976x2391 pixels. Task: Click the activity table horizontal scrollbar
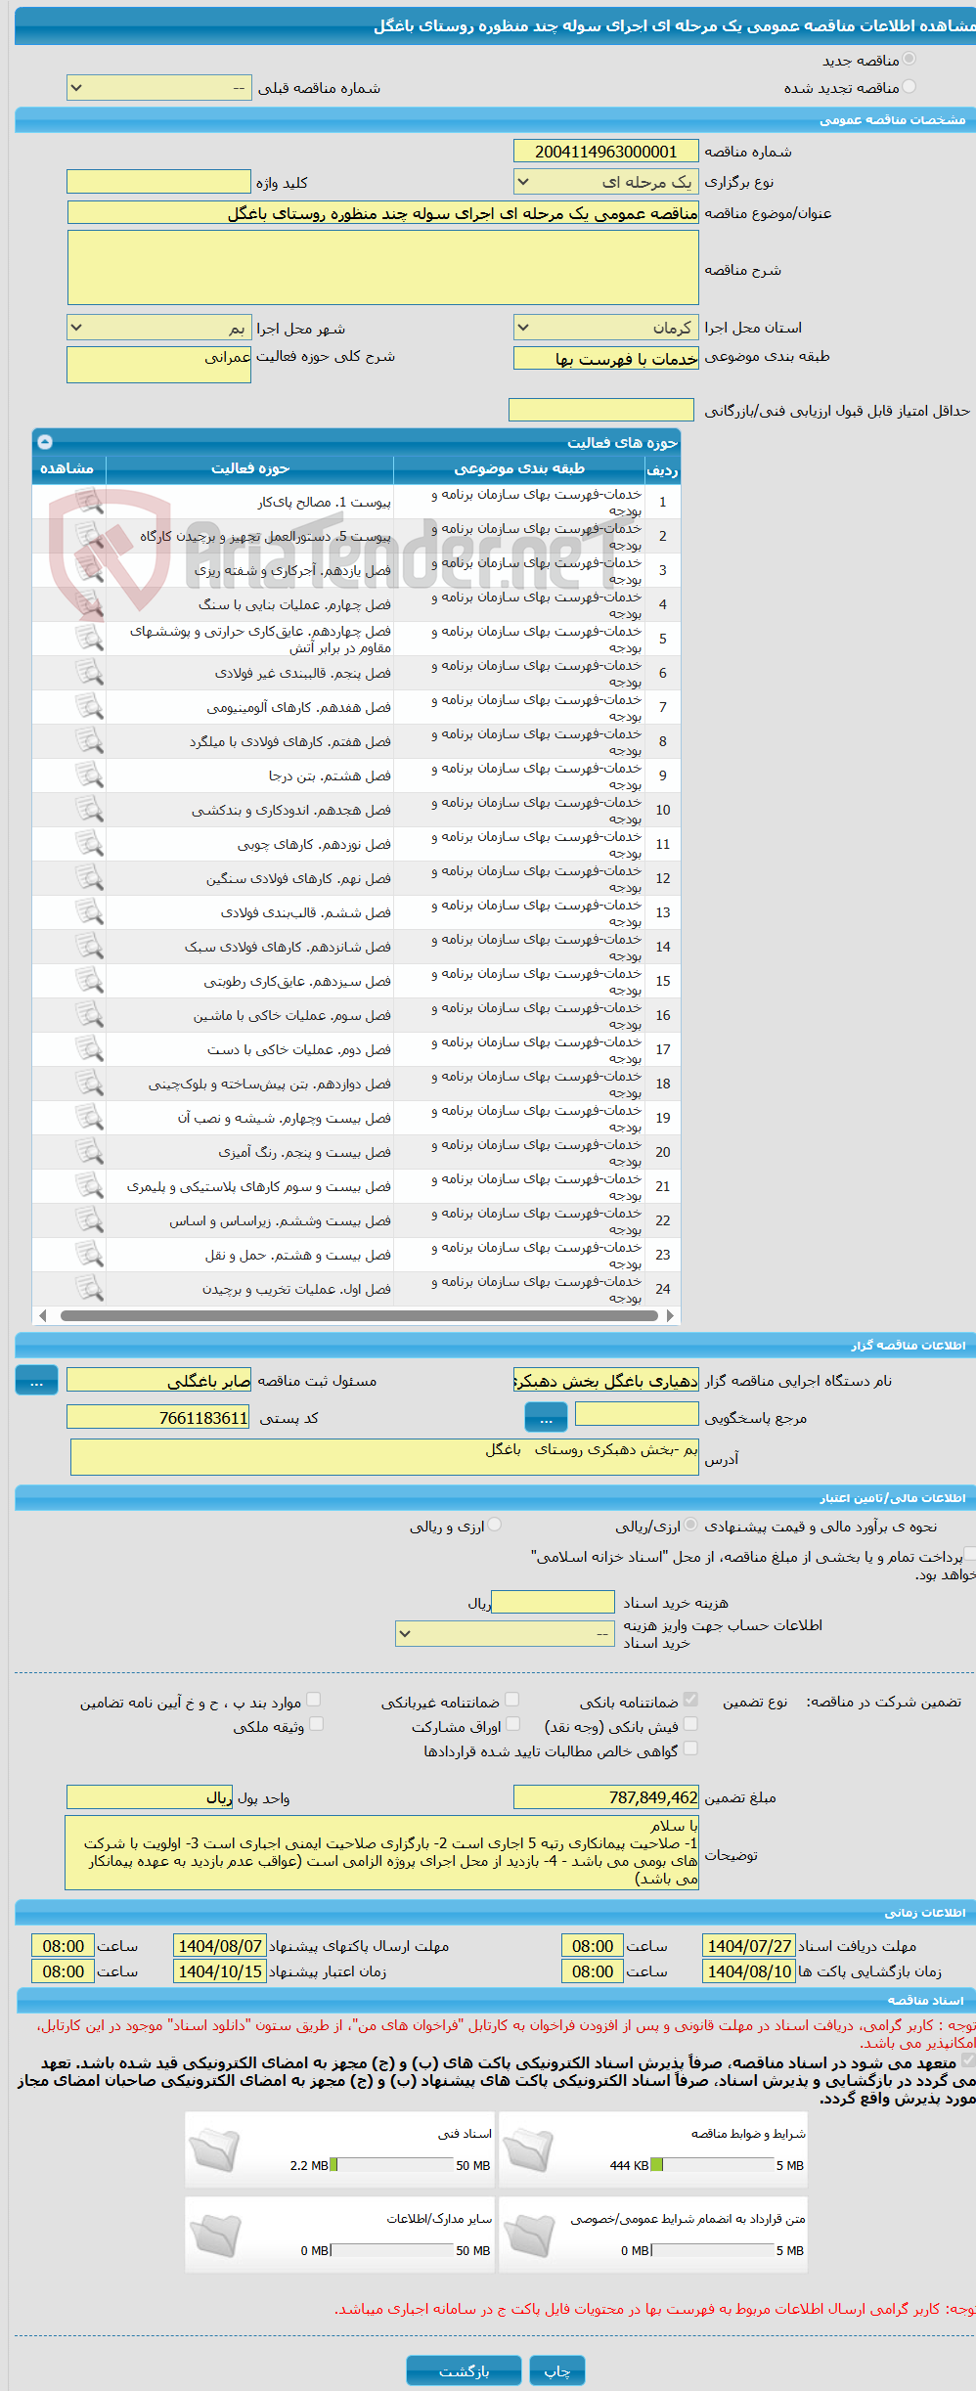coord(358,1316)
